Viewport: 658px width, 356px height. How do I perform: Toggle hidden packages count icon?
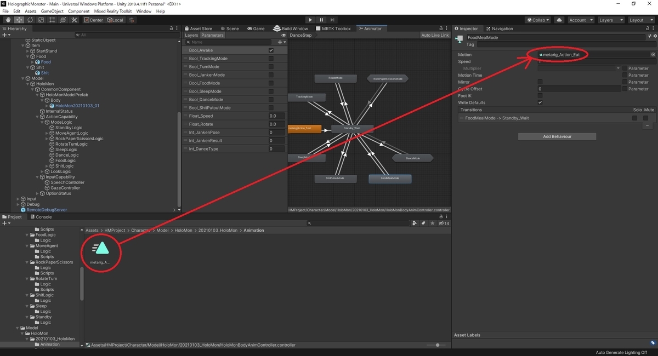pyautogui.click(x=444, y=223)
